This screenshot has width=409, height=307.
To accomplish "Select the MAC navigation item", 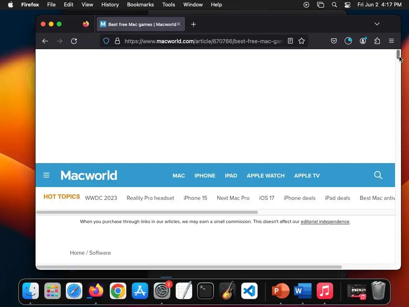I will coord(179,176).
